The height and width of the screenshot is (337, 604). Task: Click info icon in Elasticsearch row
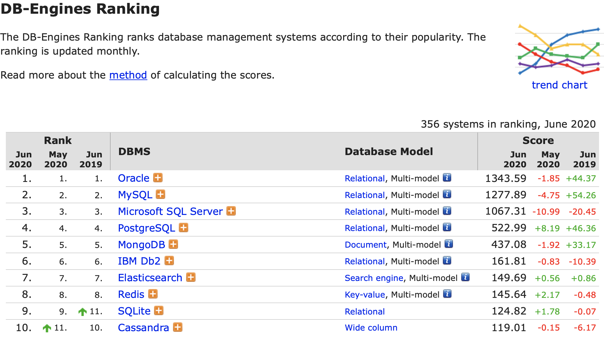point(465,277)
